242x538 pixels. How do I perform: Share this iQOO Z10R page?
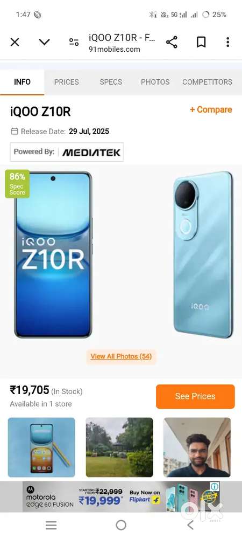click(172, 42)
